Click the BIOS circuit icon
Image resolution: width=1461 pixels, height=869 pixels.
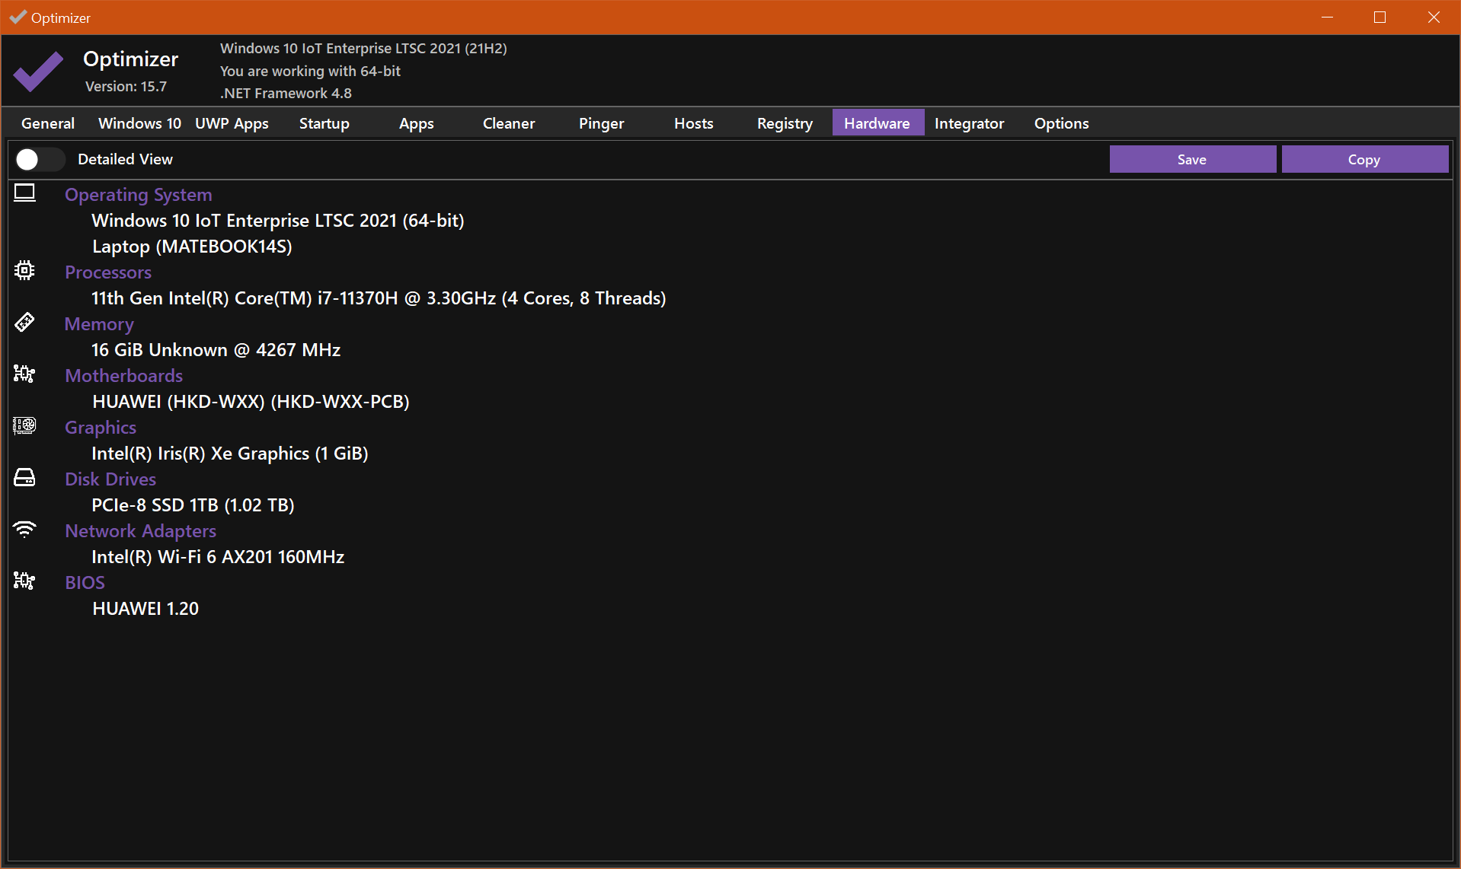[24, 581]
